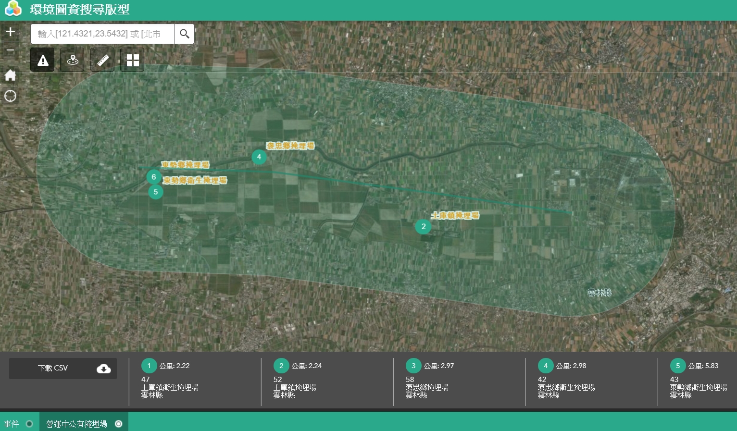Select the warning/event alert tool

[x=42, y=60]
